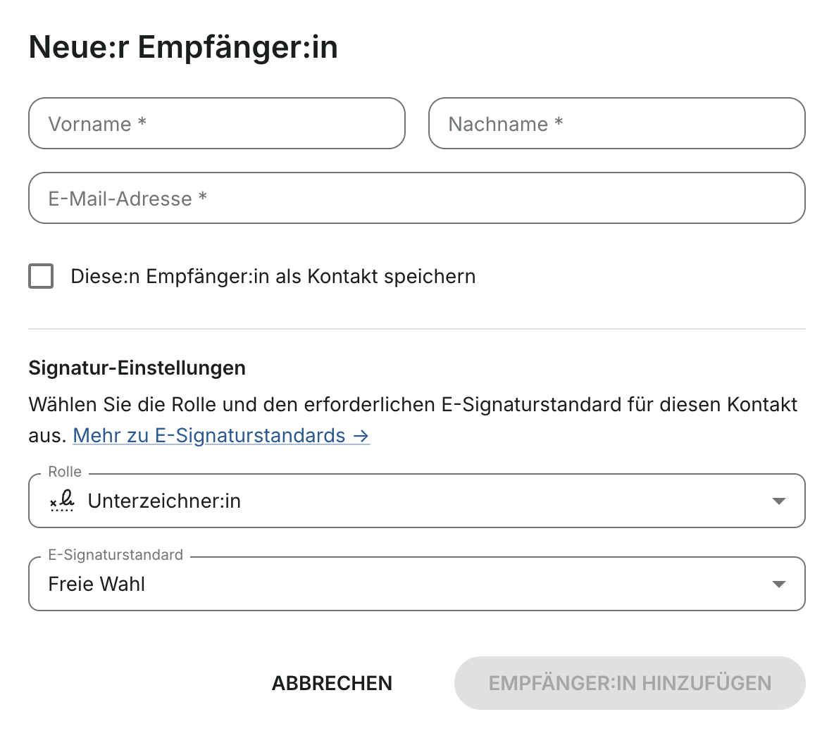
Task: Tick the save recipient as contact checkbox
Action: [x=41, y=276]
